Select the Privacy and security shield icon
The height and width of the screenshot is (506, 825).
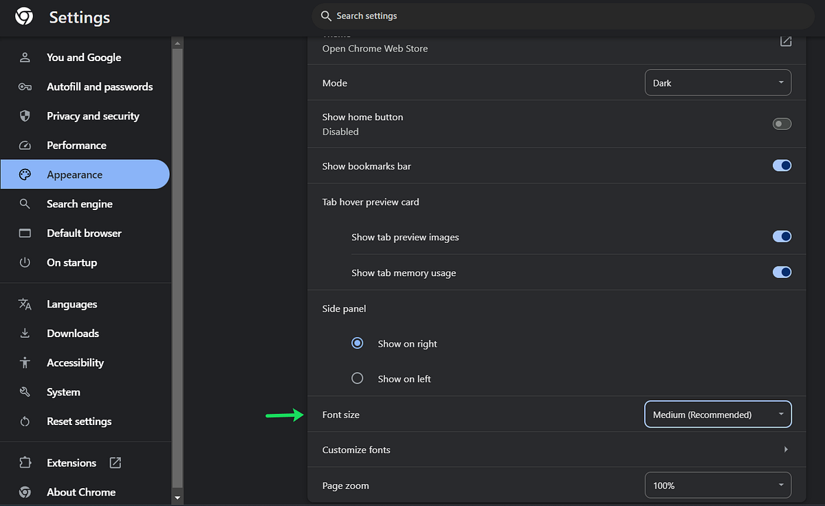point(25,115)
